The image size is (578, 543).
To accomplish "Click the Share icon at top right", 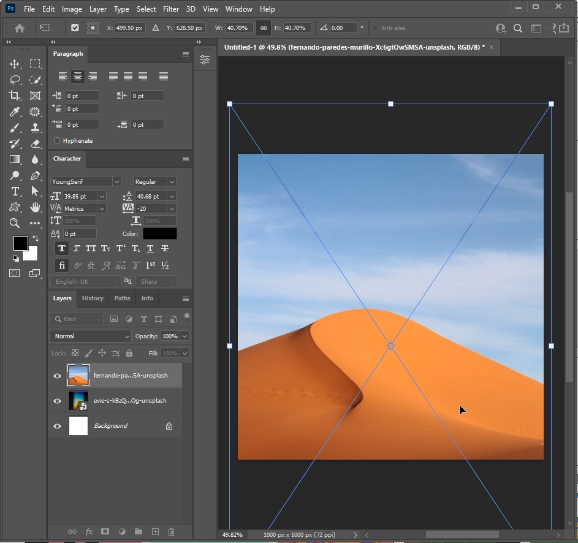I will [x=564, y=28].
